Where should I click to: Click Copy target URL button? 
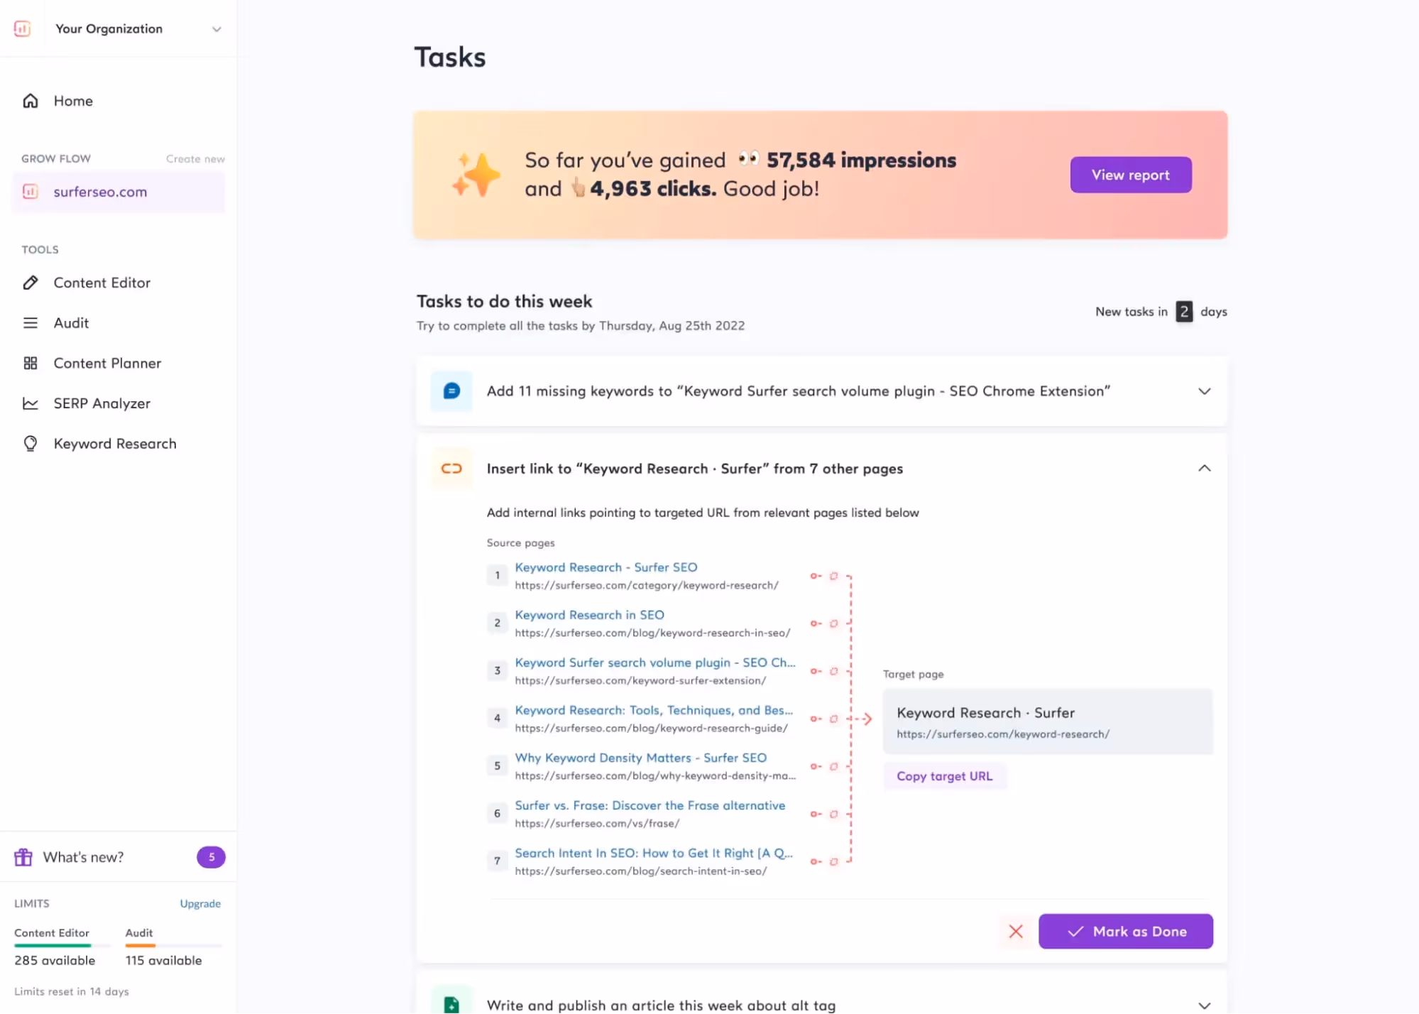click(x=944, y=776)
